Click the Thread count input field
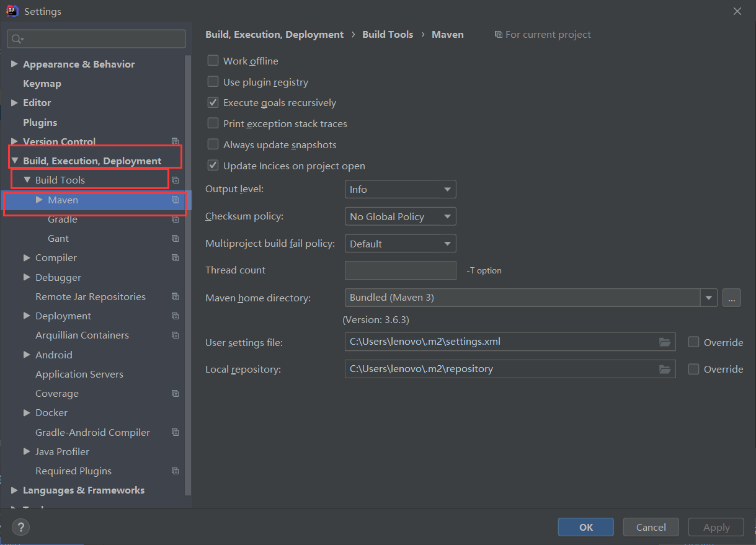 pyautogui.click(x=401, y=270)
